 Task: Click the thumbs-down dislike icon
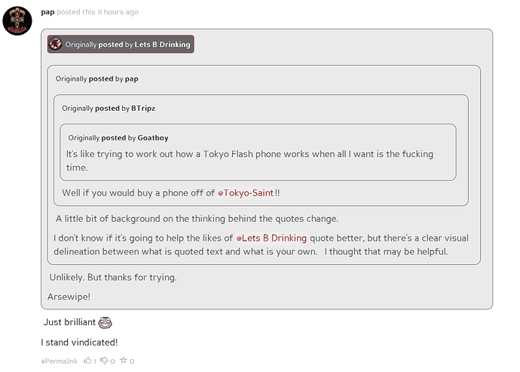tap(104, 361)
